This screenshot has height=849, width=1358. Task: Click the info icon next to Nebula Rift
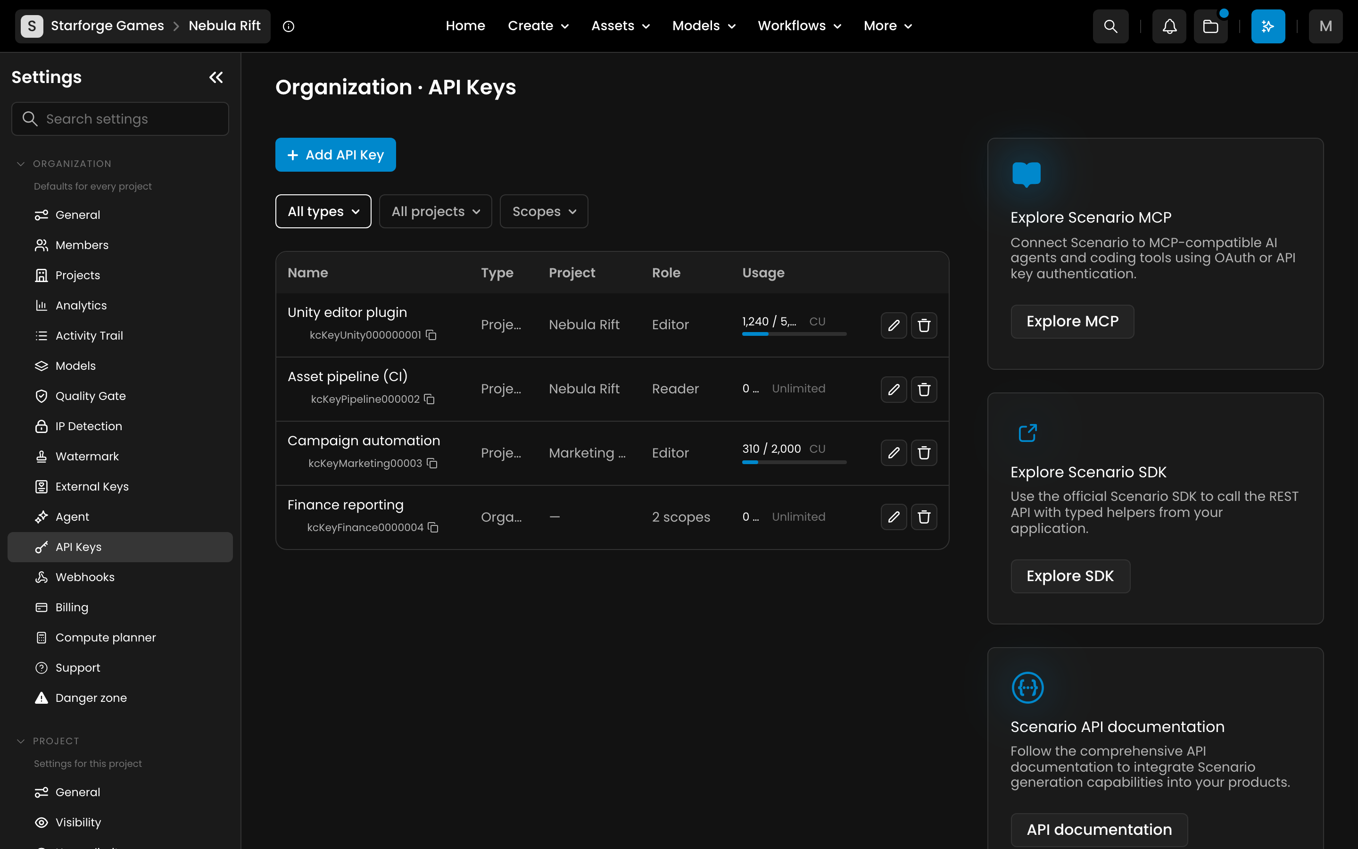289,26
